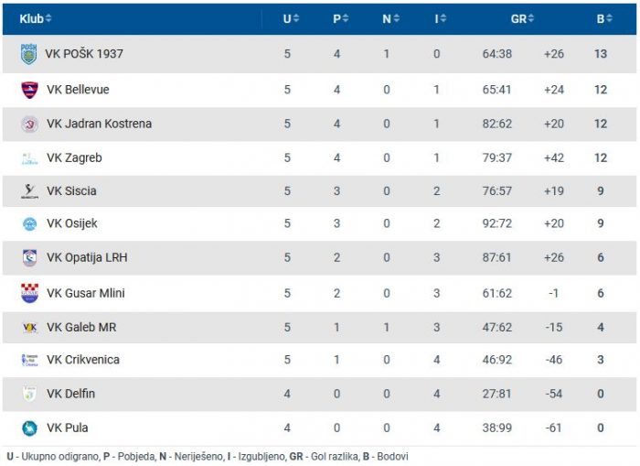Click the VK Gusar Mlini checkered crest
Image resolution: width=640 pixels, height=466 pixels.
click(x=29, y=293)
